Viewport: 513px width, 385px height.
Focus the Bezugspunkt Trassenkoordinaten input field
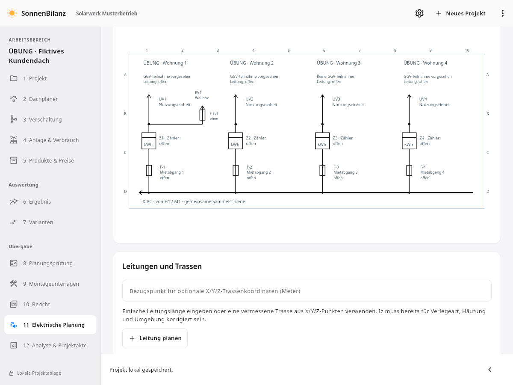pos(307,291)
